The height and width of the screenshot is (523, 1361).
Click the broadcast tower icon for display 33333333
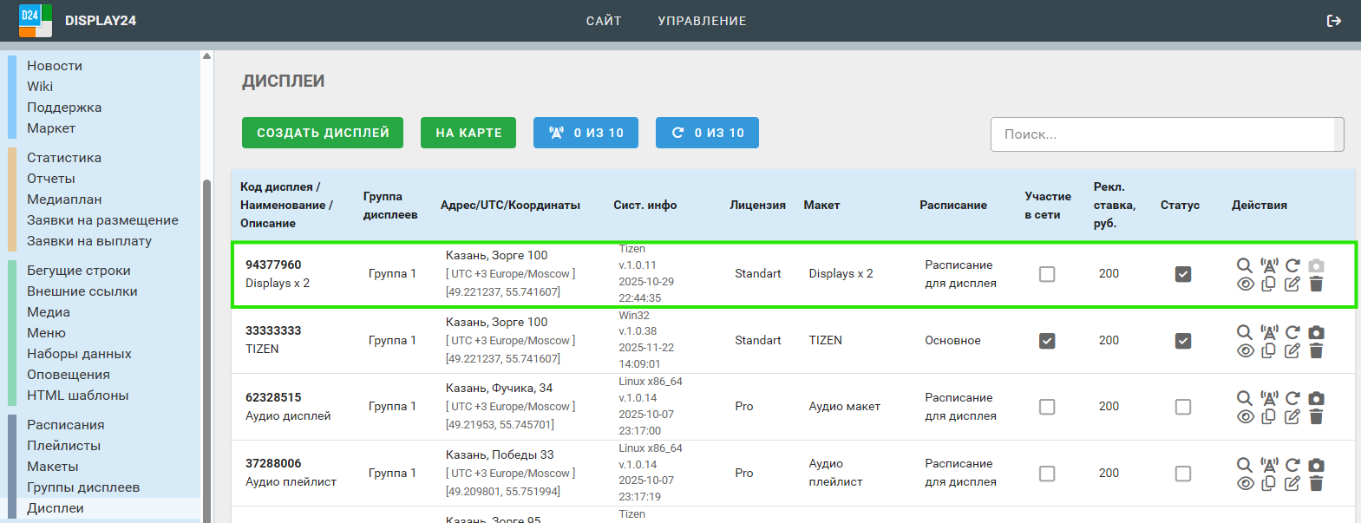coord(1269,332)
